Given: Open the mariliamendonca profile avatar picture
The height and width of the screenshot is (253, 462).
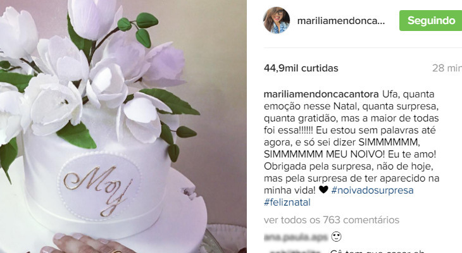Looking at the screenshot, I should [x=277, y=20].
